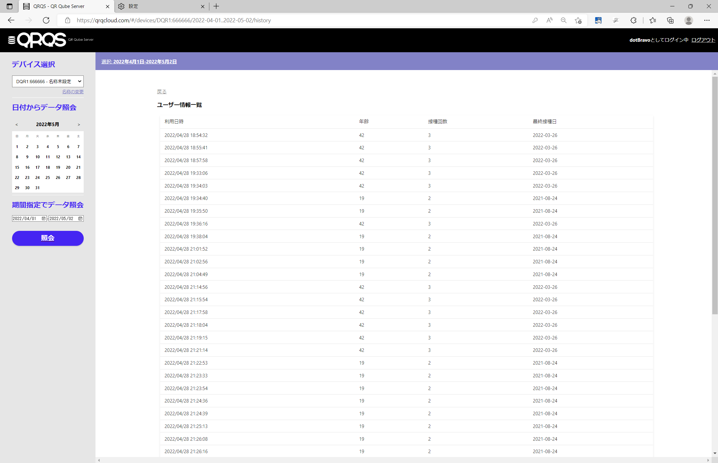Click the browser refresh icon
The image size is (718, 463).
click(x=46, y=20)
